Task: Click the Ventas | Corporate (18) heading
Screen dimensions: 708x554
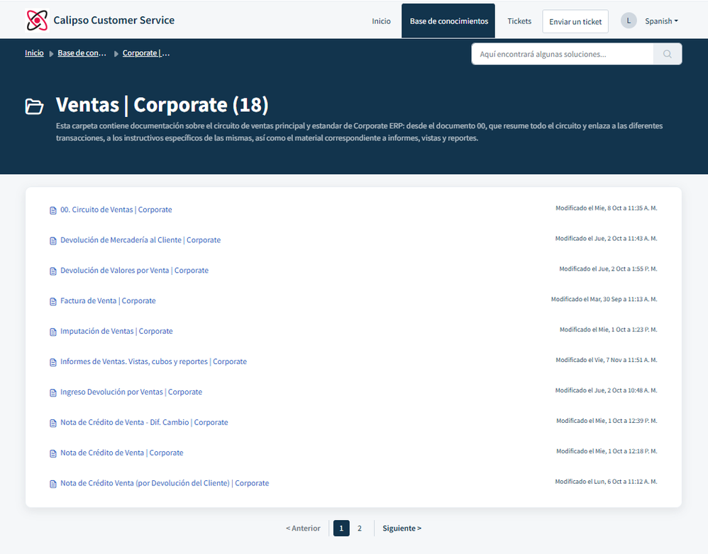Action: pyautogui.click(x=162, y=105)
